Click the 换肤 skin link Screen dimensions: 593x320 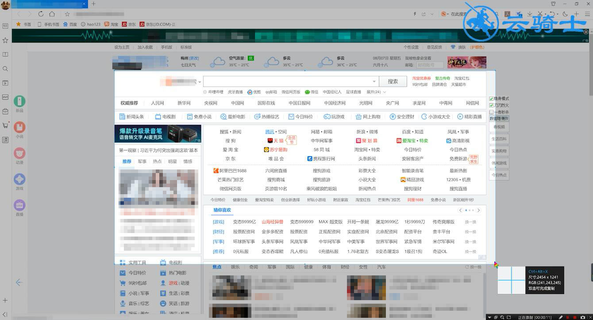pyautogui.click(x=462, y=47)
